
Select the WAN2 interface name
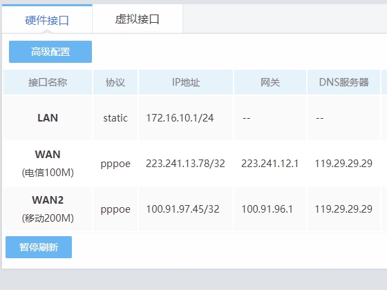pos(48,200)
